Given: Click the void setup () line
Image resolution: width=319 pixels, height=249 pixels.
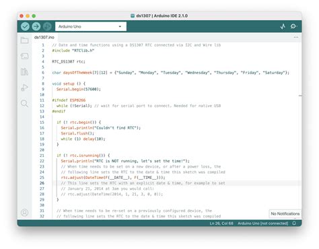Looking at the screenshot, I should point(69,83).
